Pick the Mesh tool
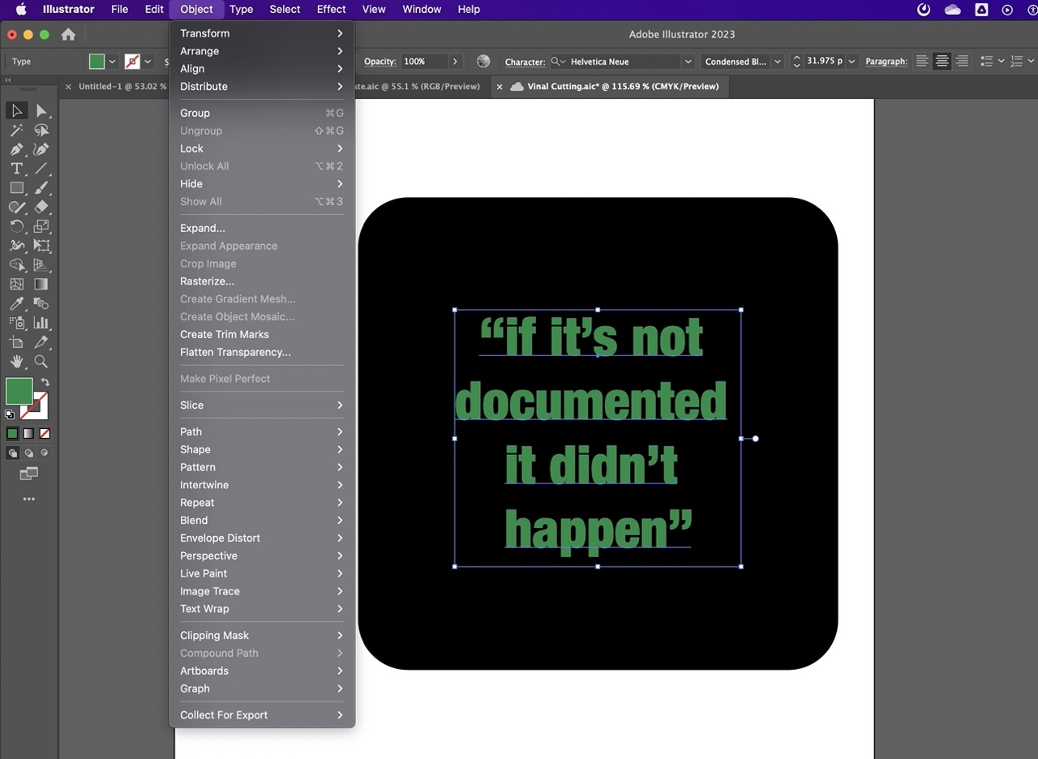The image size is (1038, 759). click(x=16, y=285)
